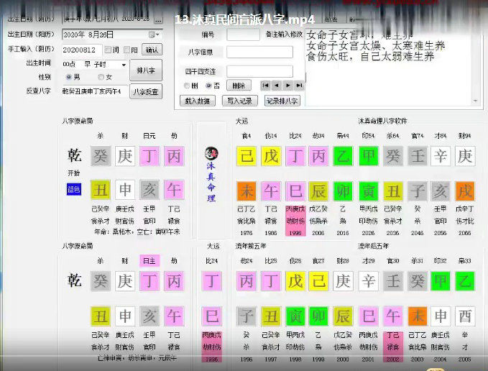Viewport: 488px width, 371px height.
Task: Select yellow 己 流年 tile under 食27
Action: tap(318, 280)
